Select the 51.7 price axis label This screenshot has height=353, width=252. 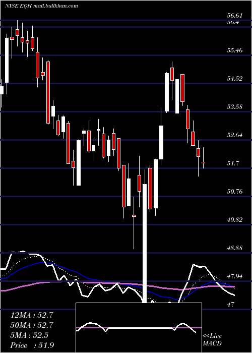click(x=233, y=163)
